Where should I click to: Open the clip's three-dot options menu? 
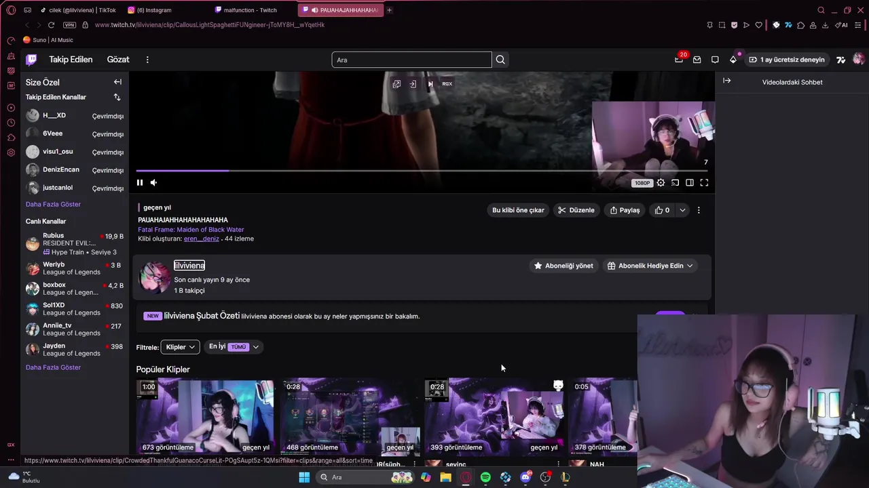699,210
